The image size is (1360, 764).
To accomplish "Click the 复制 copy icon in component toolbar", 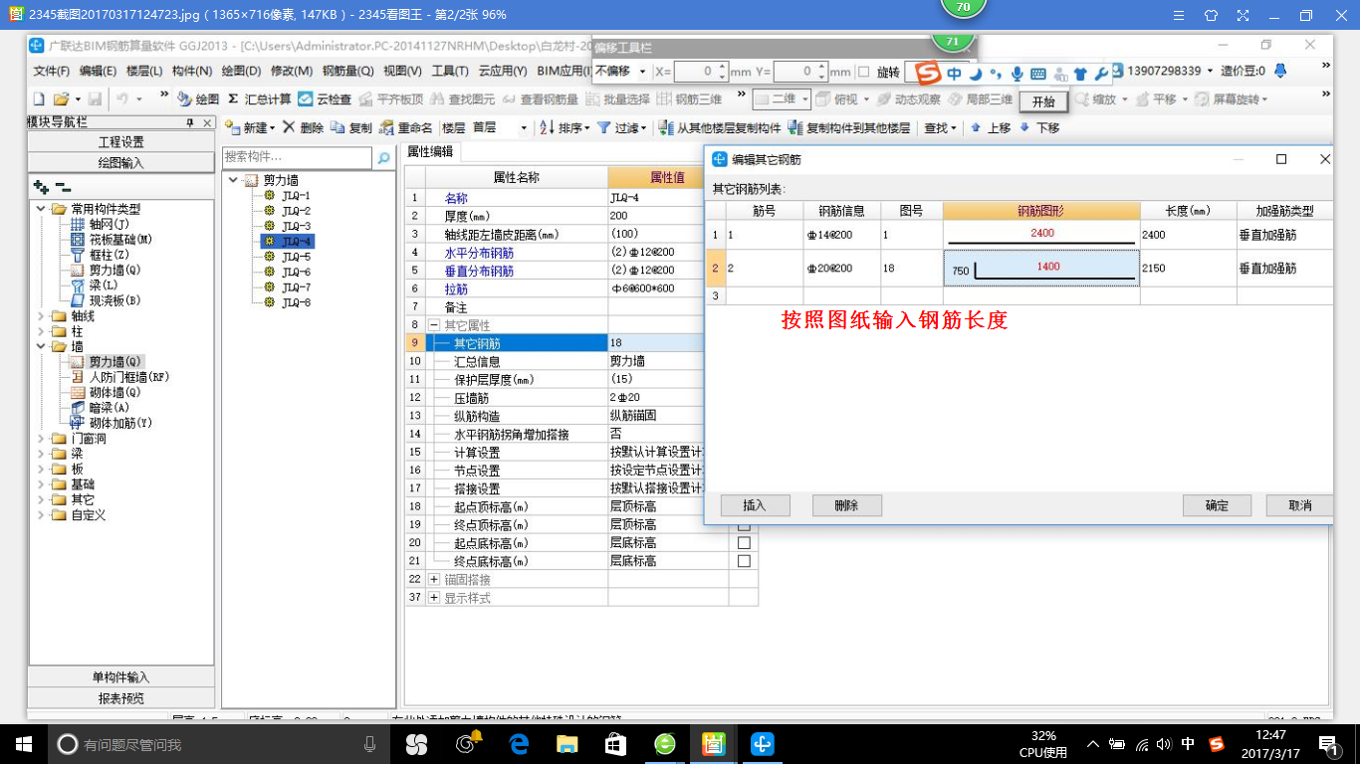I will 338,127.
